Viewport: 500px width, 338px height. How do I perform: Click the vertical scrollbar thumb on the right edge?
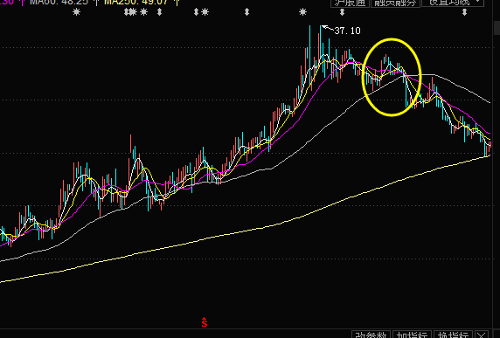(497, 27)
